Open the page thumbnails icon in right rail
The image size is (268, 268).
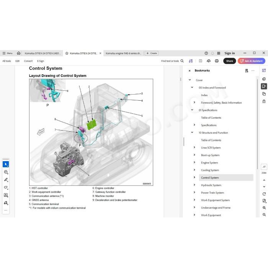pyautogui.click(x=264, y=94)
